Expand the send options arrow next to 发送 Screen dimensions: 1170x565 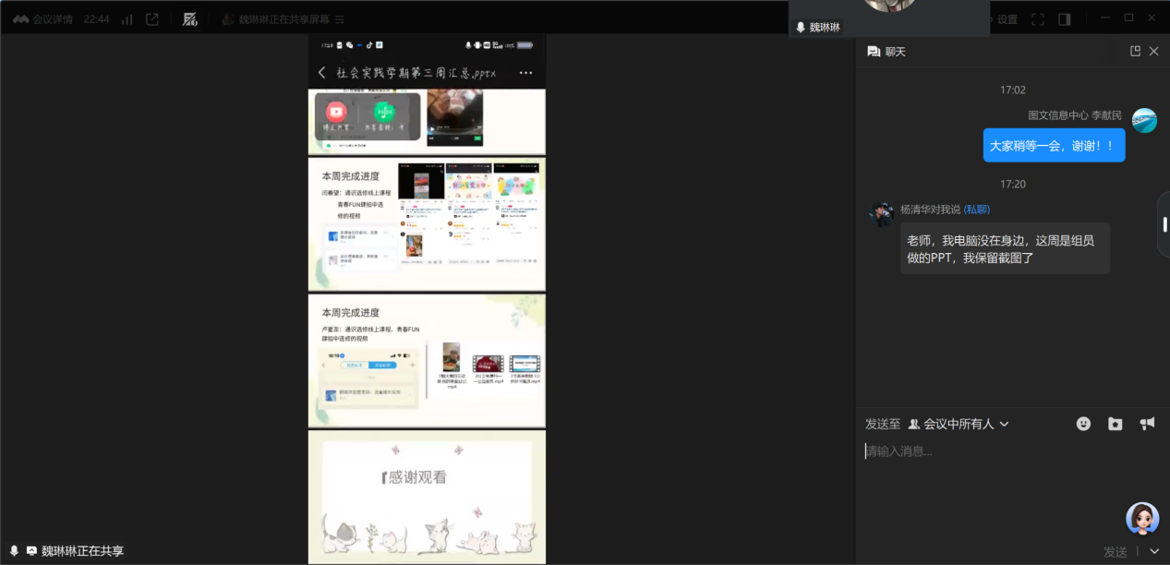pyautogui.click(x=1153, y=551)
